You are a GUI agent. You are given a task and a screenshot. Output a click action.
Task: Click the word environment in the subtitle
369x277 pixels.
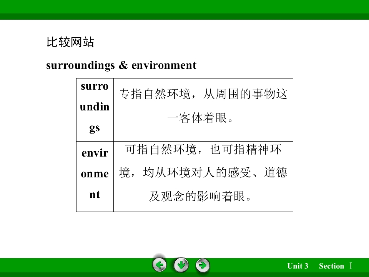point(164,65)
